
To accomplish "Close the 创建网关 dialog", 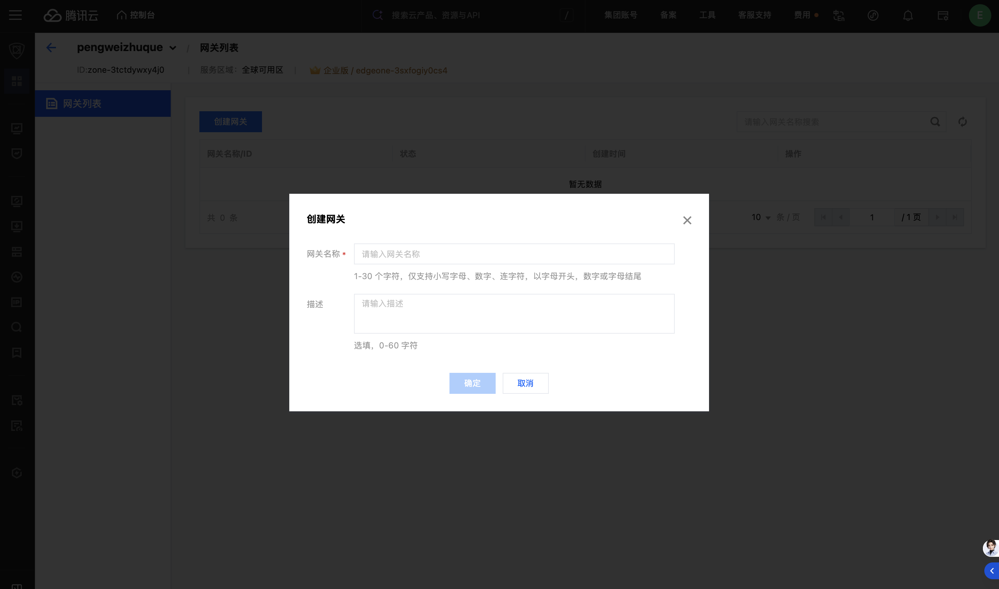I will tap(687, 220).
